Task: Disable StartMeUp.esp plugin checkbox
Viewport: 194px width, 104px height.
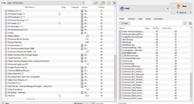Action: pyautogui.click(x=120, y=45)
